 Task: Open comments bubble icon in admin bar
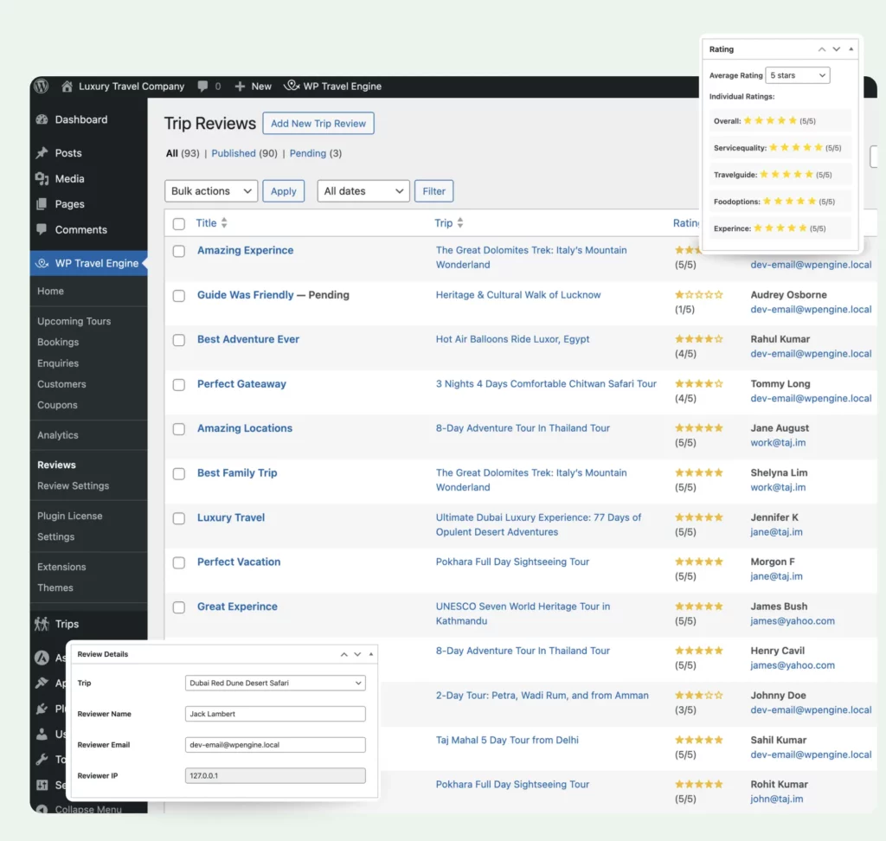202,86
